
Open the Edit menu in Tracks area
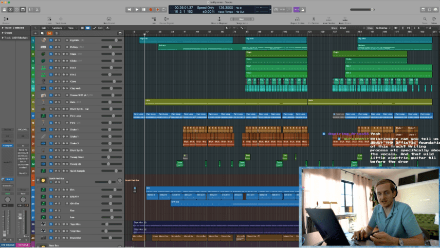click(44, 28)
